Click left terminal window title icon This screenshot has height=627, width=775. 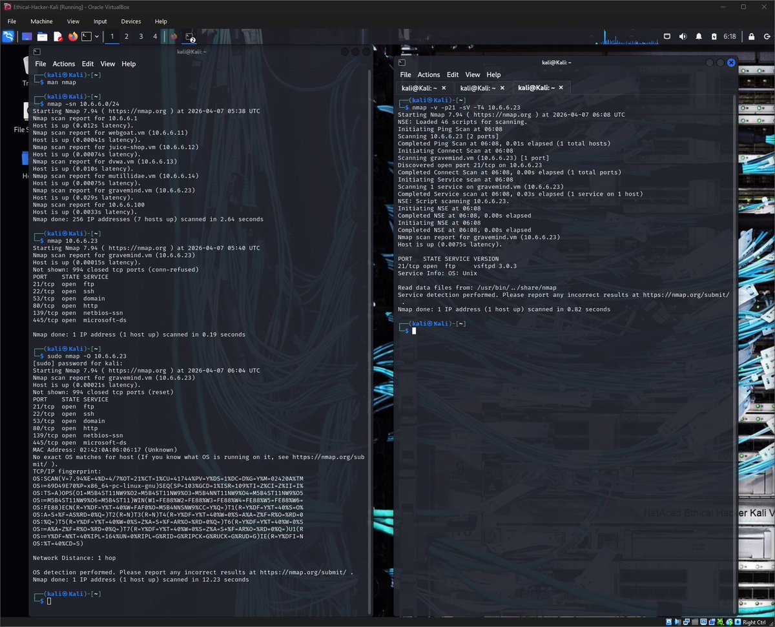pyautogui.click(x=37, y=52)
